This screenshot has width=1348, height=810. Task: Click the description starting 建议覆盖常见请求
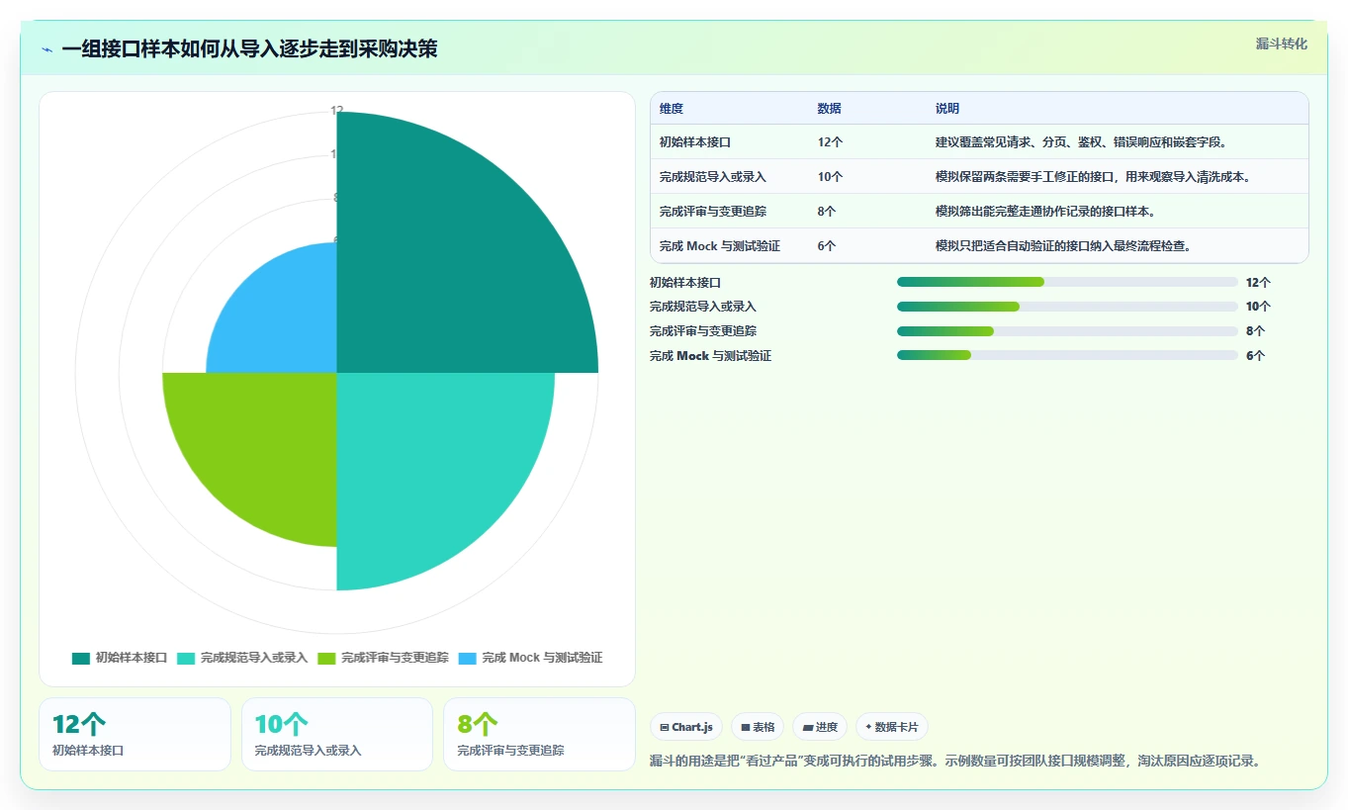[x=1082, y=142]
